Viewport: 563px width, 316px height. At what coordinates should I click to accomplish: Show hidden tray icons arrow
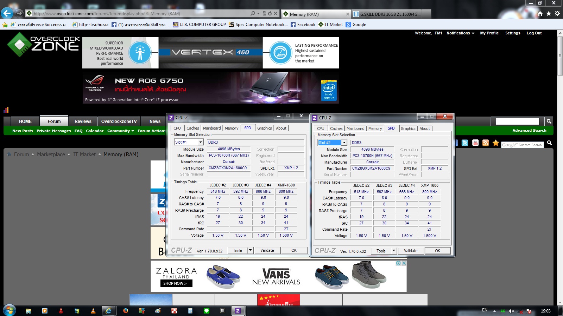coord(494,311)
